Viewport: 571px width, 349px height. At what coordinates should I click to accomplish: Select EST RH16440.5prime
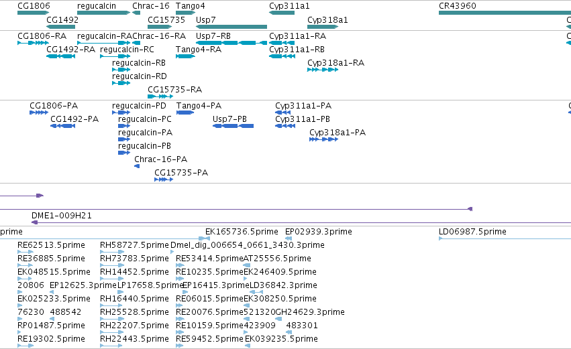point(134,299)
